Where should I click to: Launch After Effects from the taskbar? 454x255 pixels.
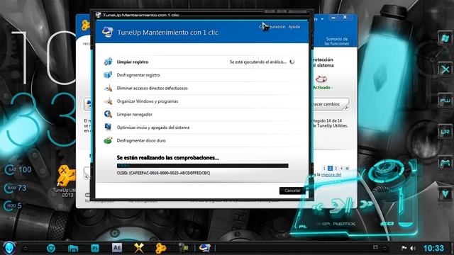coord(117,248)
